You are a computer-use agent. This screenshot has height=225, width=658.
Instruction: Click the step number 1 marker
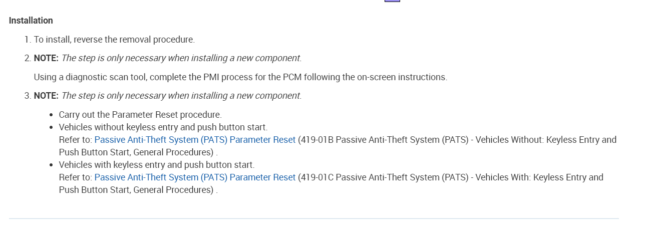pyautogui.click(x=28, y=39)
